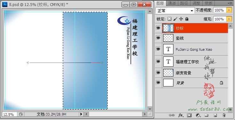Click the 填充 100% value field
Image resolution: width=235 pixels, height=120 pixels.
tap(220, 19)
